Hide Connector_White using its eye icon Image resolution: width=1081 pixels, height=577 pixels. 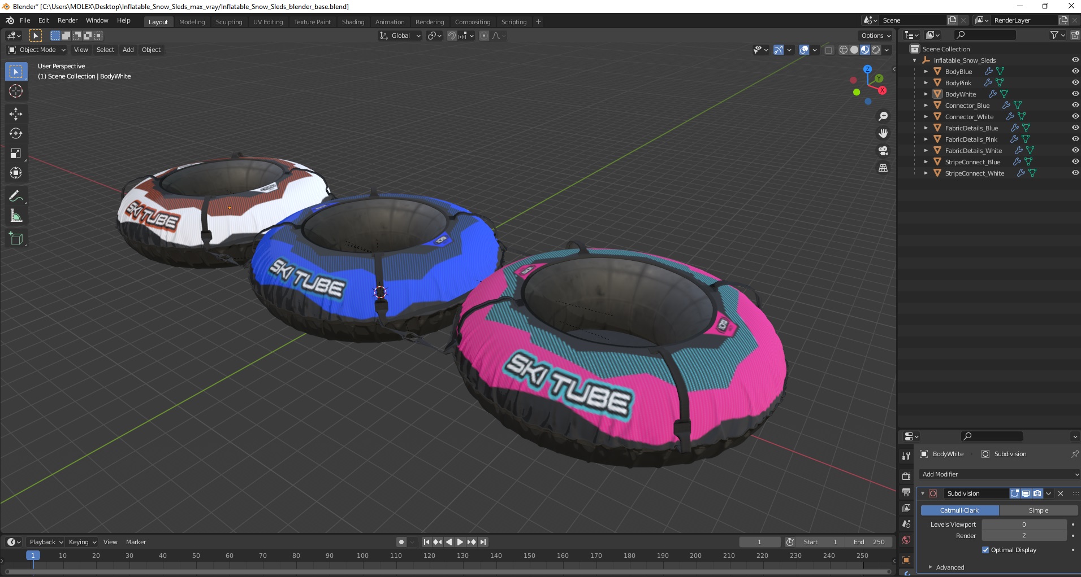(1075, 116)
